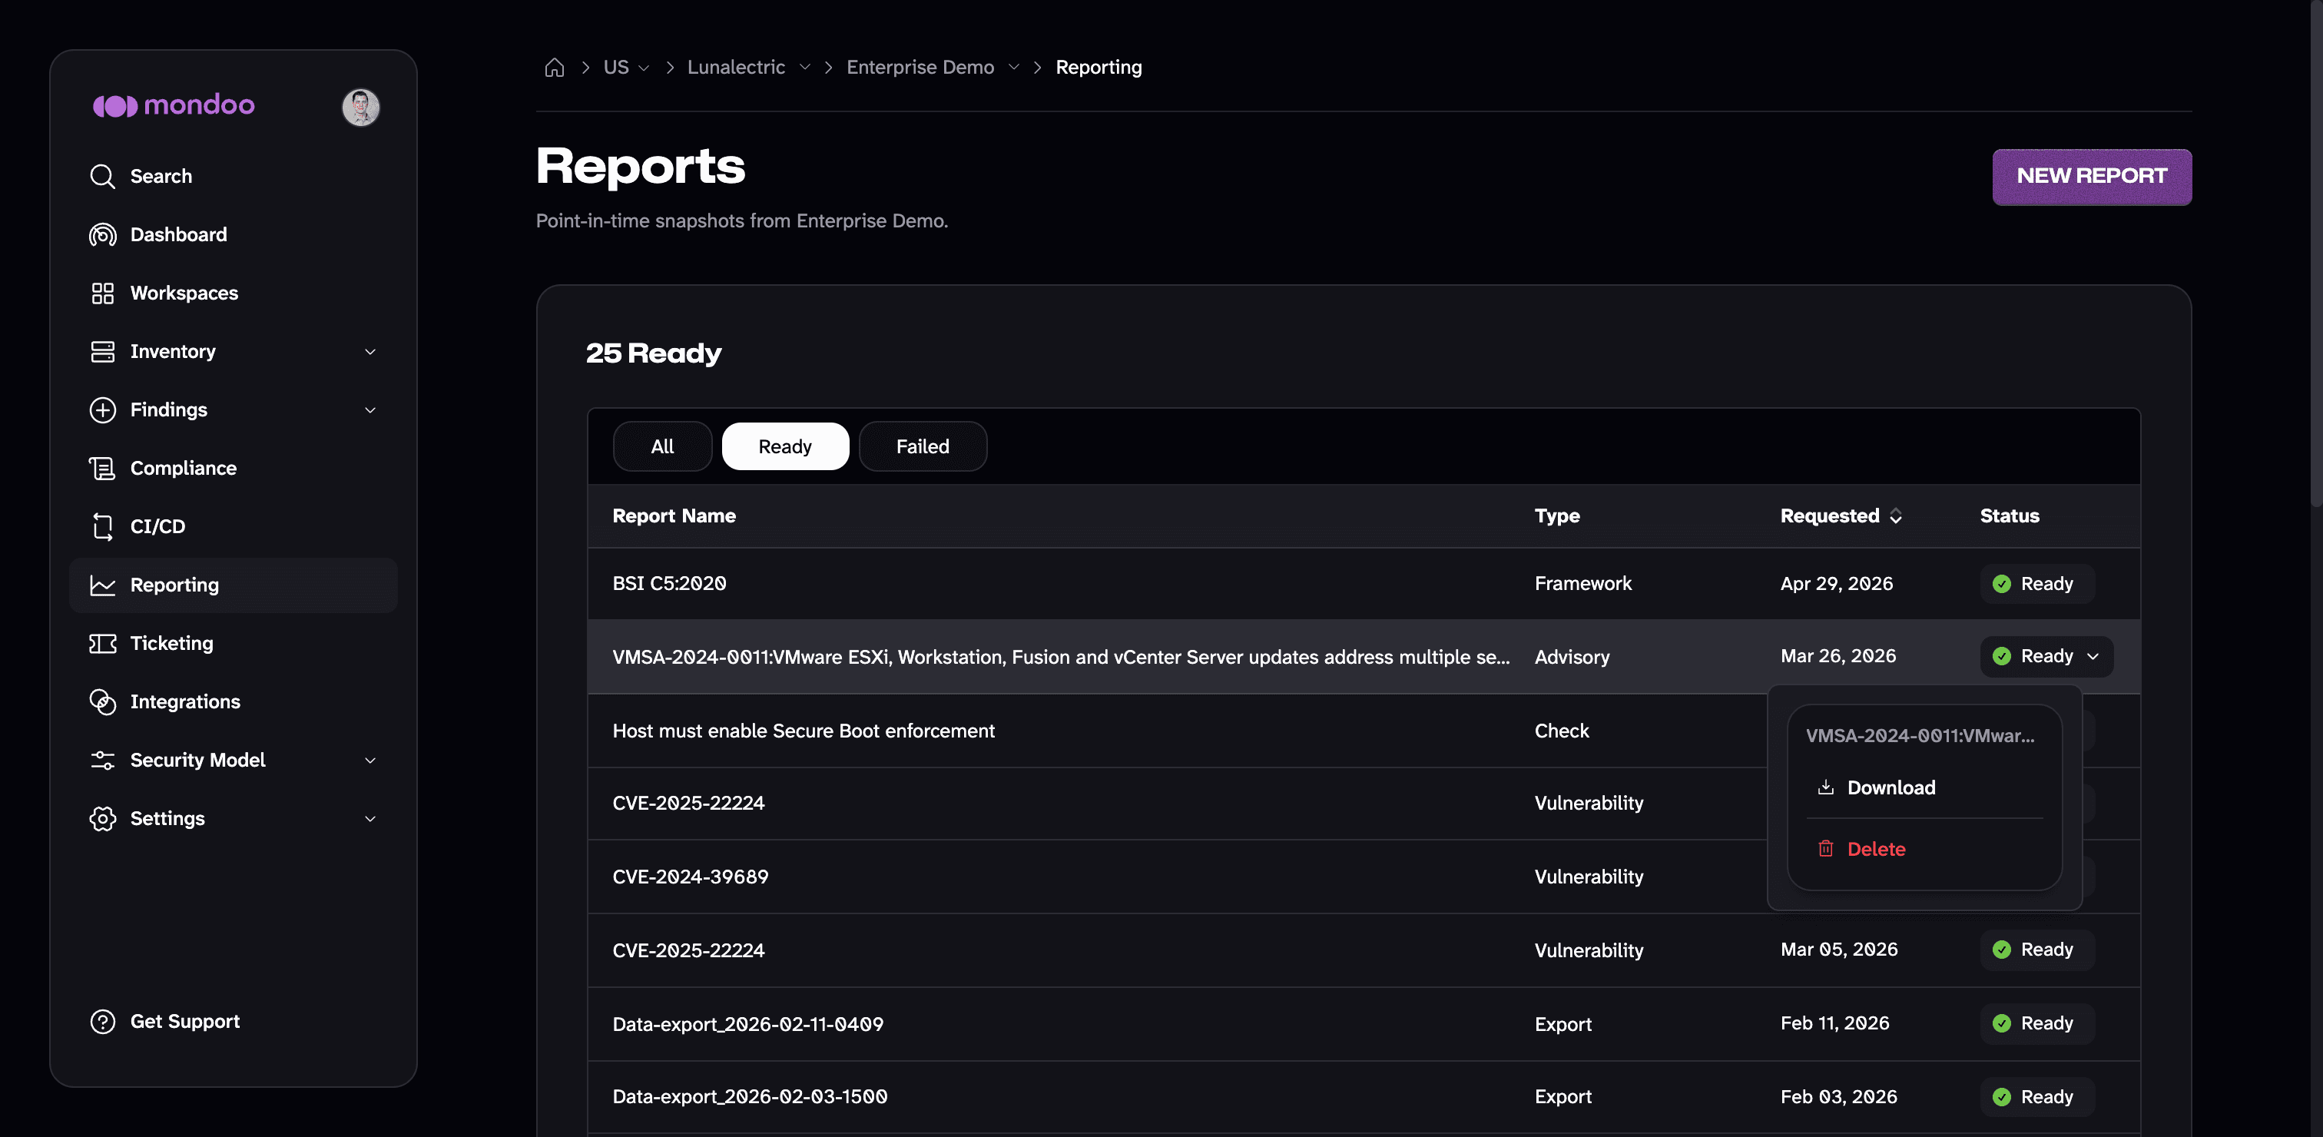Image resolution: width=2323 pixels, height=1137 pixels.
Task: Click the Reporting chart icon
Action: coord(103,585)
